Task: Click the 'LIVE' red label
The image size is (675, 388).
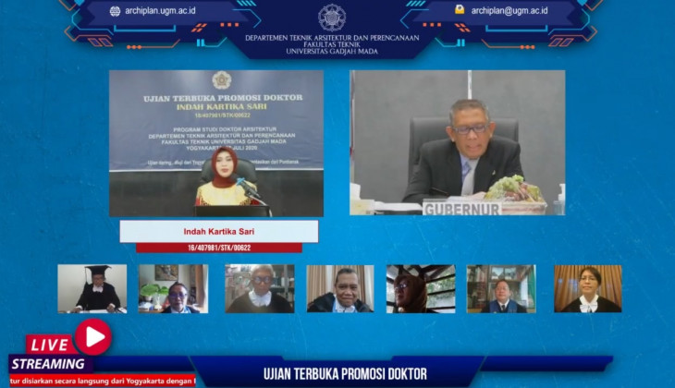Action: 50,345
